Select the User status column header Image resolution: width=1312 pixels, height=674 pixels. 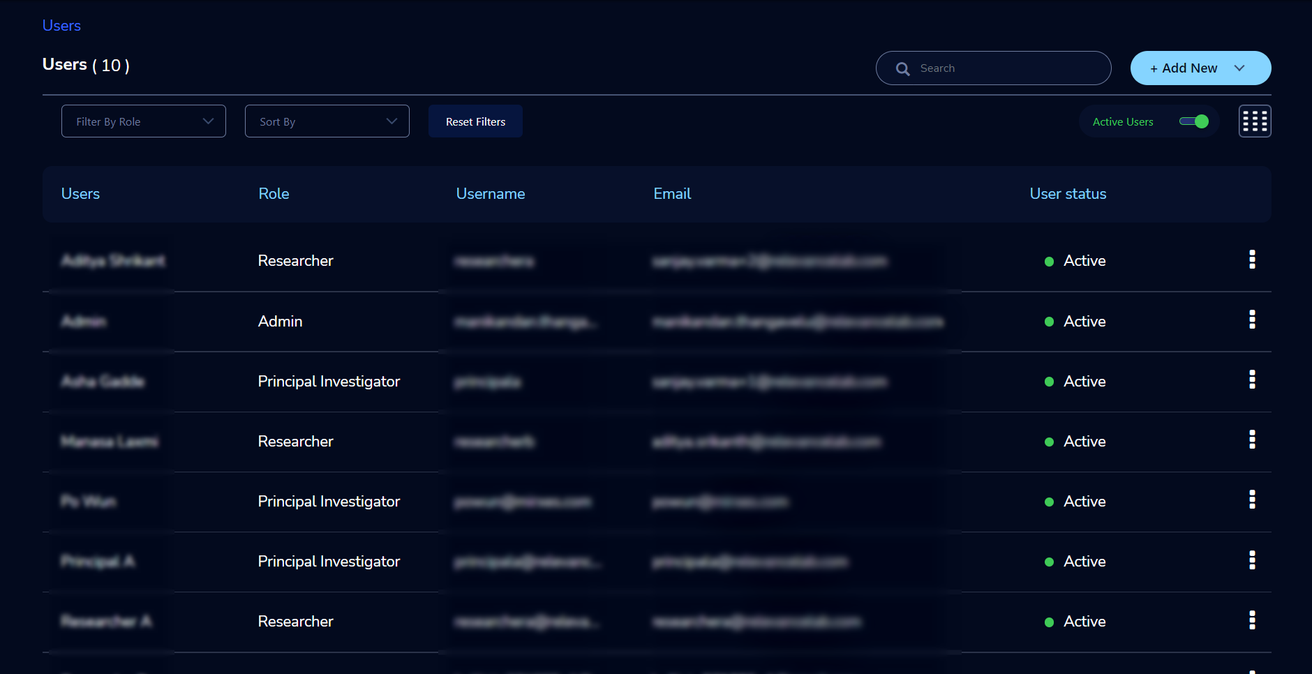(x=1068, y=194)
